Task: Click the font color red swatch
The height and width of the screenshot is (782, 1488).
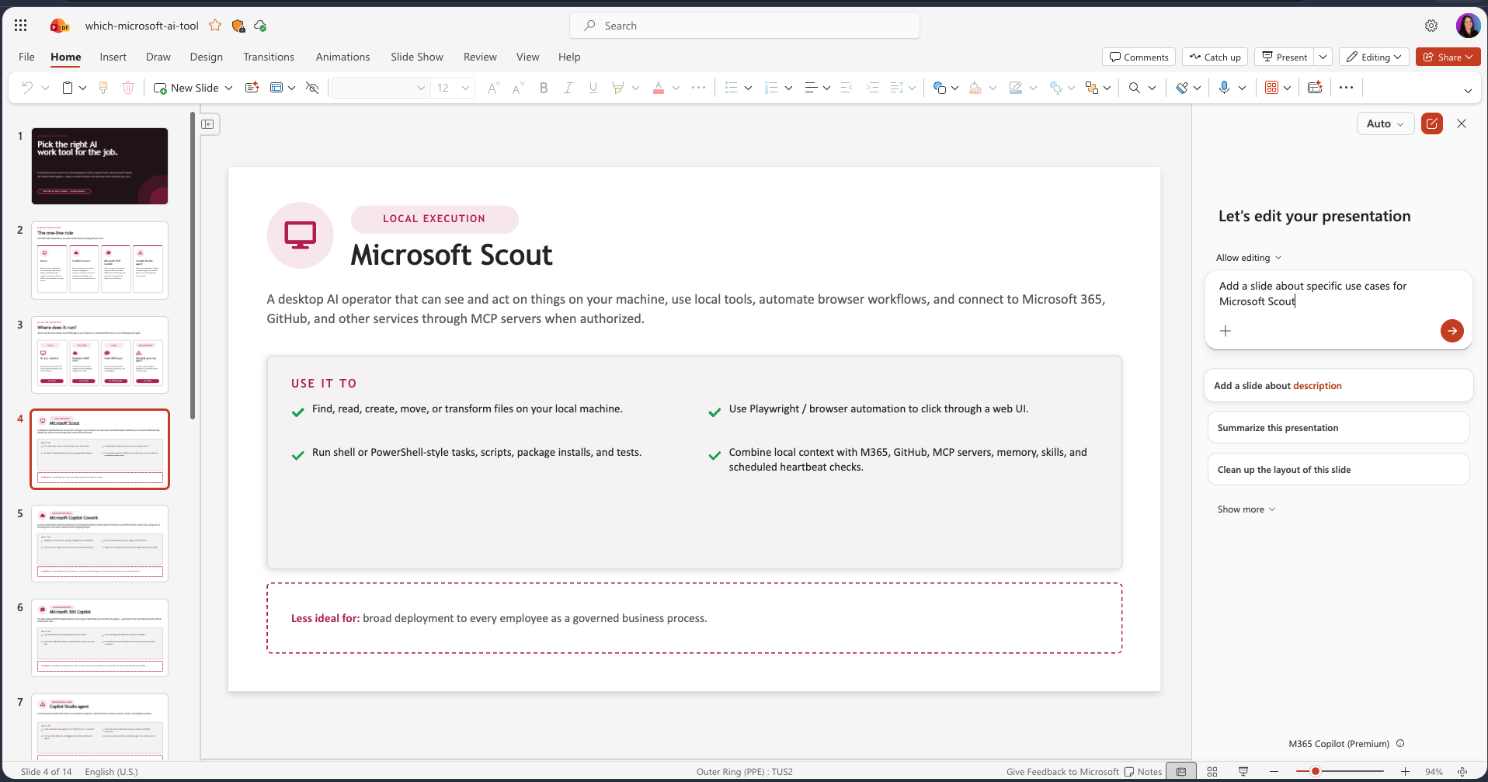Action: 659,88
